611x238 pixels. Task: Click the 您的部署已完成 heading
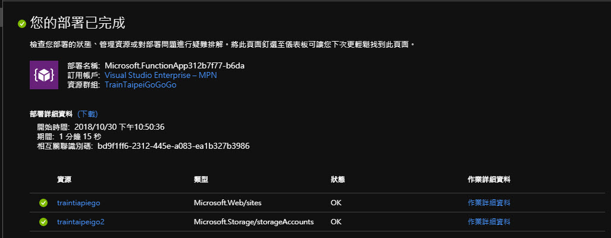click(x=77, y=24)
